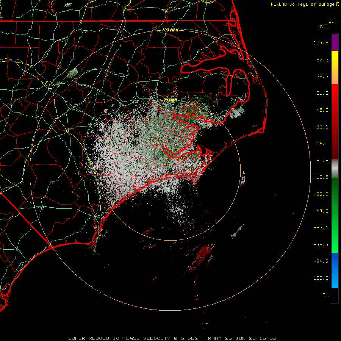Click the NEXLAB-College of DuPage watermark text

(302, 4)
